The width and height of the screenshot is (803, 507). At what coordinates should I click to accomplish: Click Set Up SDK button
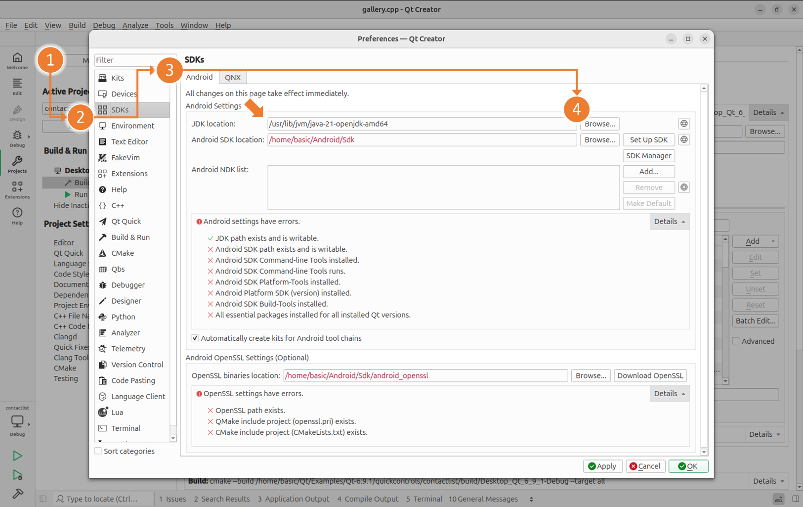[649, 139]
